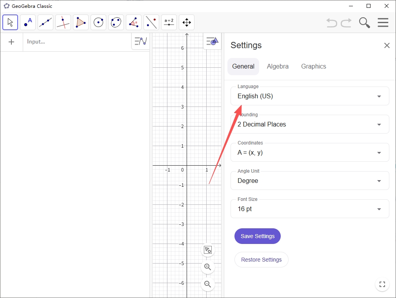The image size is (396, 298).
Task: Switch to the Graphics tab
Action: [314, 66]
